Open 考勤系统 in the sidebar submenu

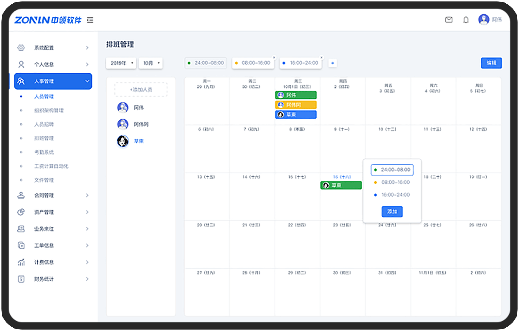(44, 152)
